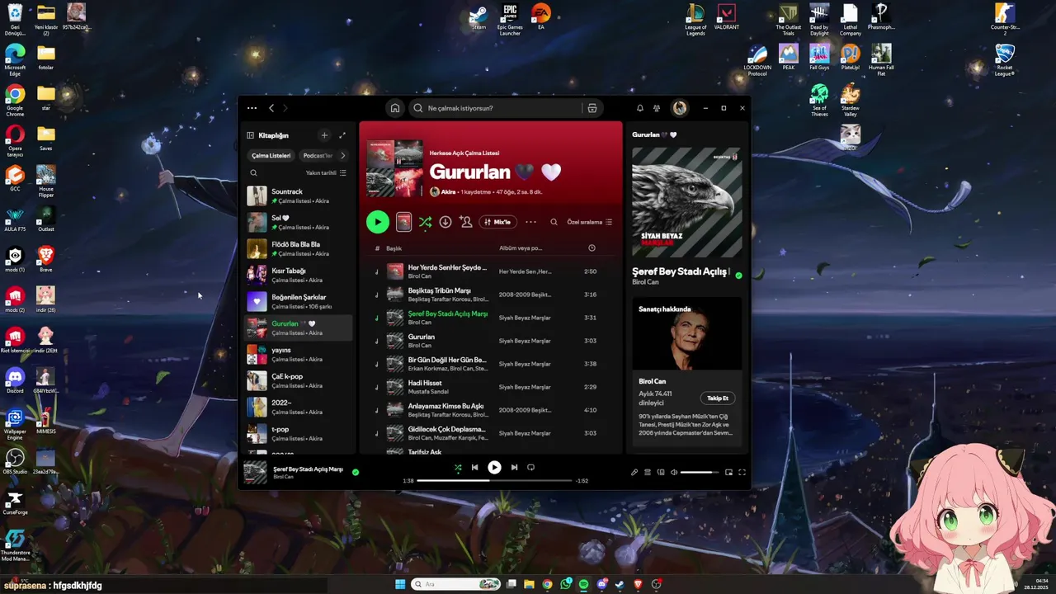This screenshot has width=1056, height=594.
Task: Open the ÇaE k-pop playlist
Action: click(299, 381)
